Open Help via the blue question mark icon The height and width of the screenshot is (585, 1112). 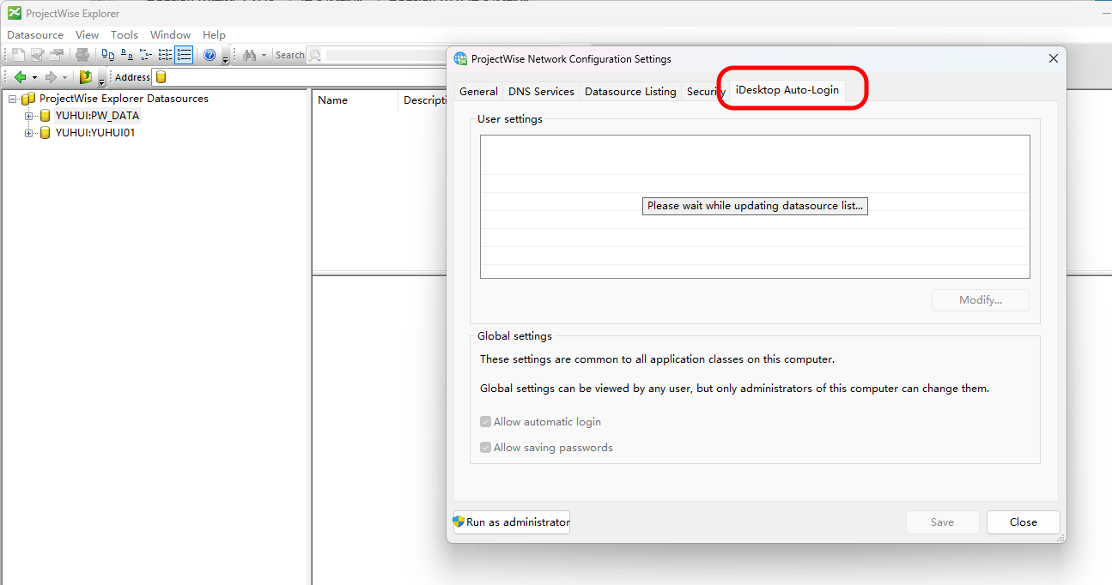pos(210,55)
